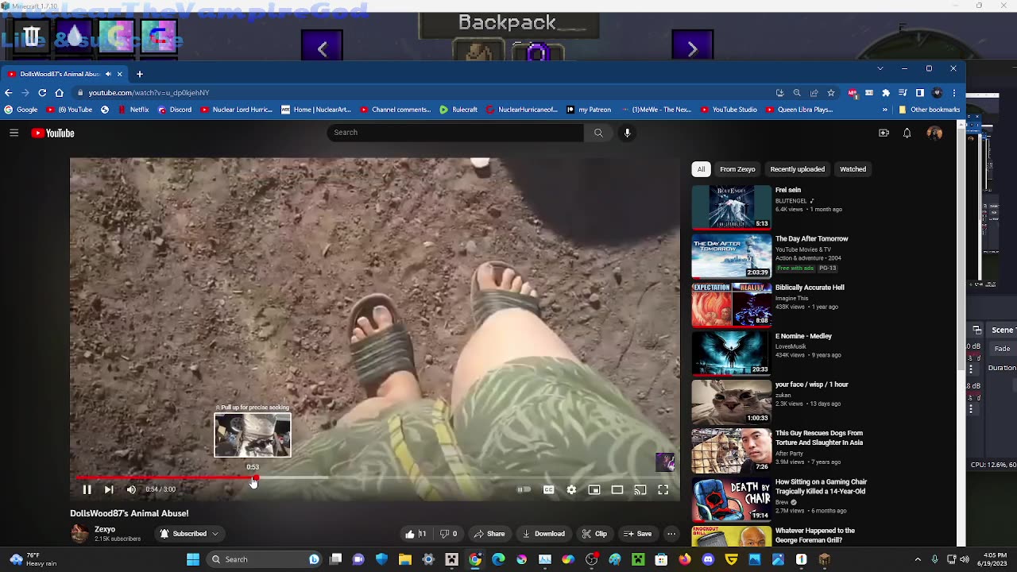The width and height of the screenshot is (1017, 572).
Task: Open E Nomine - Medley video title
Action: (803, 336)
